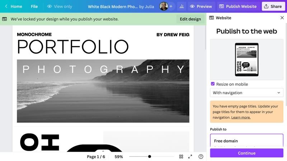The image size is (287, 161).
Task: Click the Publish to label
Action: pyautogui.click(x=218, y=129)
